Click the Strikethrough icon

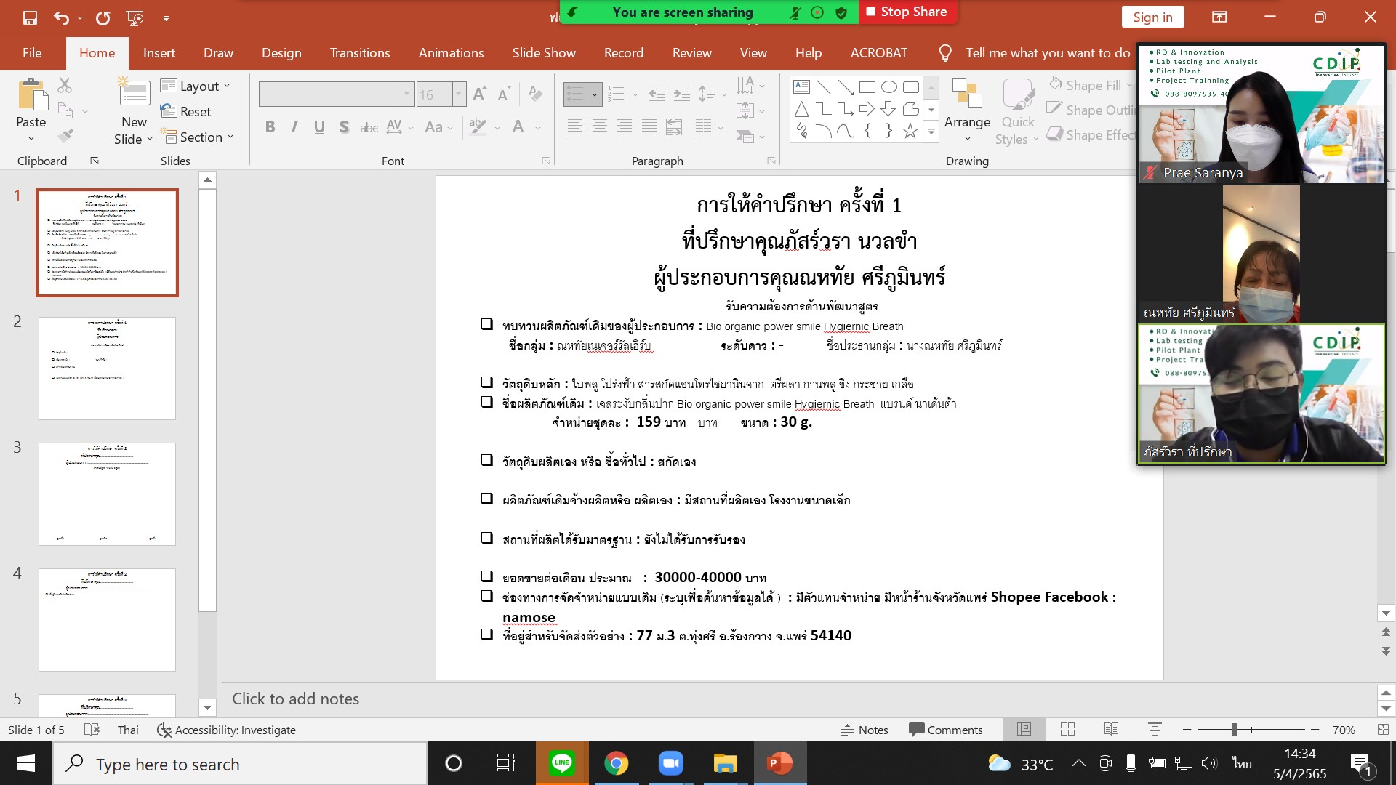369,127
